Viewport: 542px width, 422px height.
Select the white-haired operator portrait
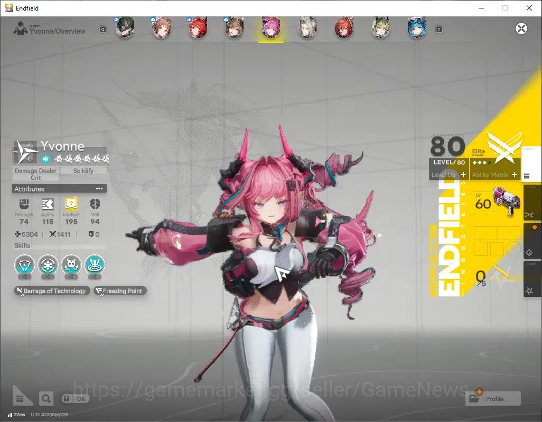click(307, 27)
